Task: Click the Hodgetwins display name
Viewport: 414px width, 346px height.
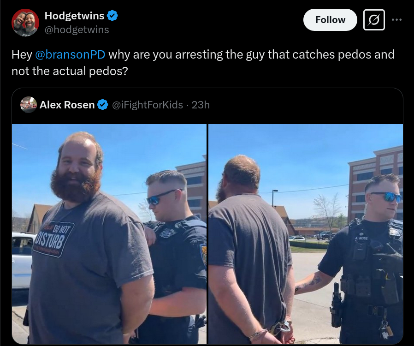Action: 75,16
